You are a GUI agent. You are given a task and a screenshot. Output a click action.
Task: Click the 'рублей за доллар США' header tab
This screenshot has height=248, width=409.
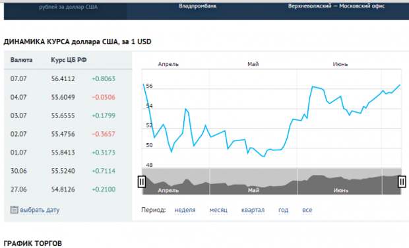pos(69,7)
